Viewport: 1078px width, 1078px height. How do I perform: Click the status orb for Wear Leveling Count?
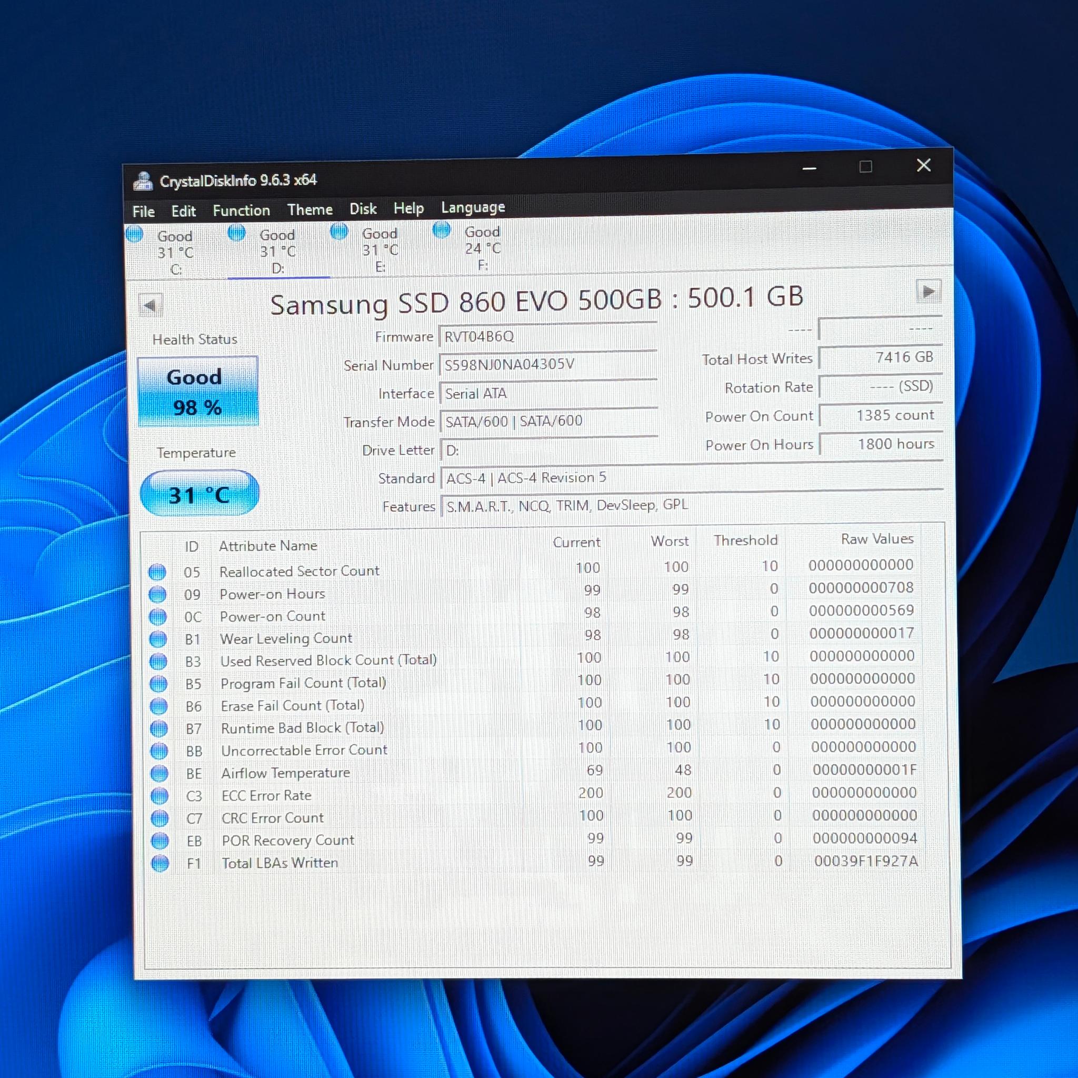[x=158, y=639]
